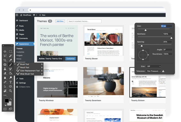Select the Blur drop tool
The image size is (181, 122).
point(5,78)
